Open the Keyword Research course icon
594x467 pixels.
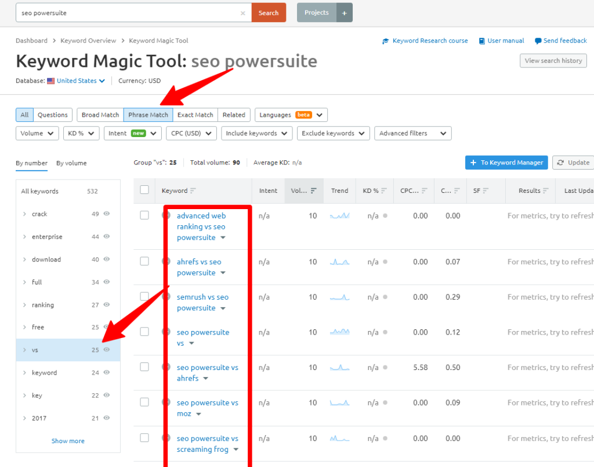coord(385,41)
